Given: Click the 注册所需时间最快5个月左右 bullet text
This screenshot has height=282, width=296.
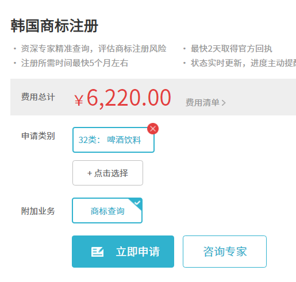Looking at the screenshot, I should point(75,63).
